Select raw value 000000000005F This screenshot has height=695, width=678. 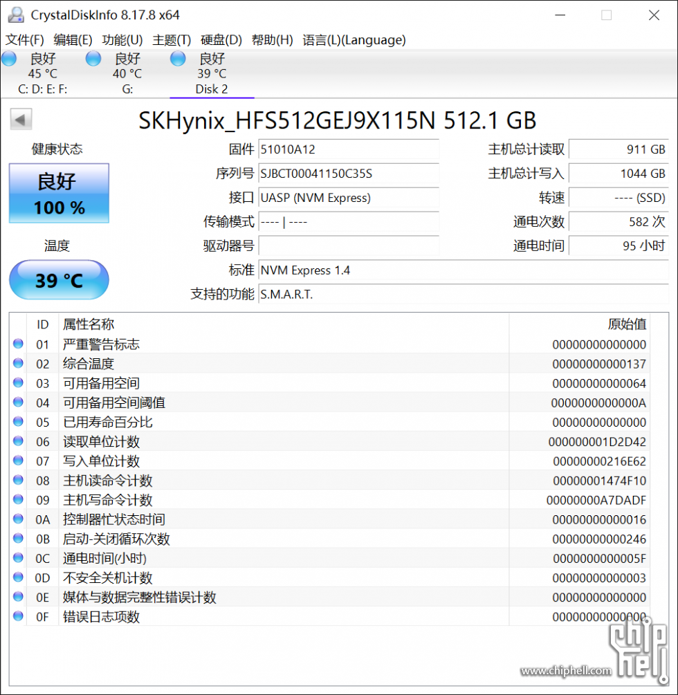pyautogui.click(x=600, y=559)
